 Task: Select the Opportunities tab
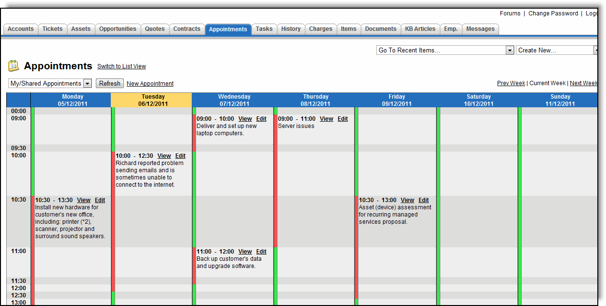[x=118, y=29]
